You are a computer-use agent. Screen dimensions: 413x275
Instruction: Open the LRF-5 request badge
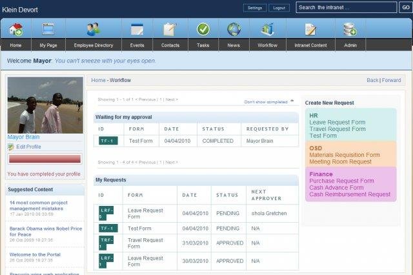click(x=106, y=213)
